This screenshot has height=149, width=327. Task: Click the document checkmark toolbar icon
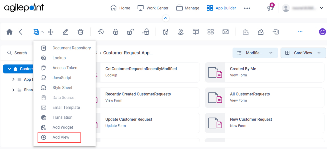166,32
